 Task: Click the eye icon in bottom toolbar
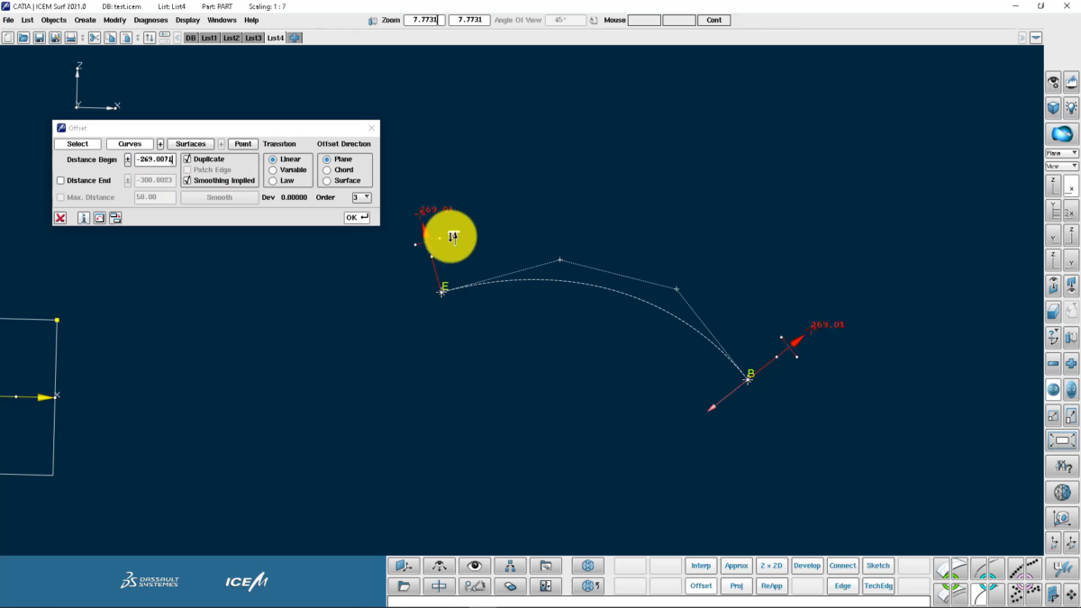click(475, 566)
